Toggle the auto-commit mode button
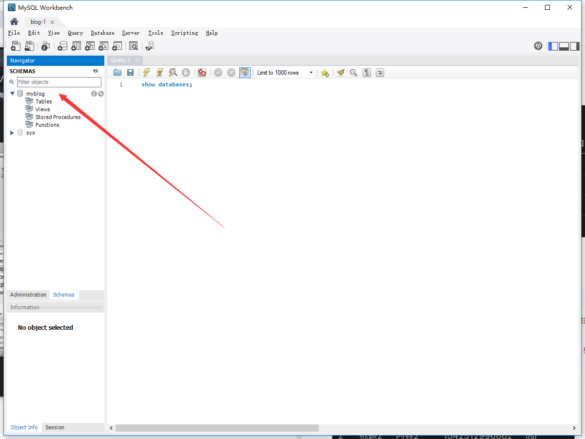The image size is (585, 439). [245, 73]
